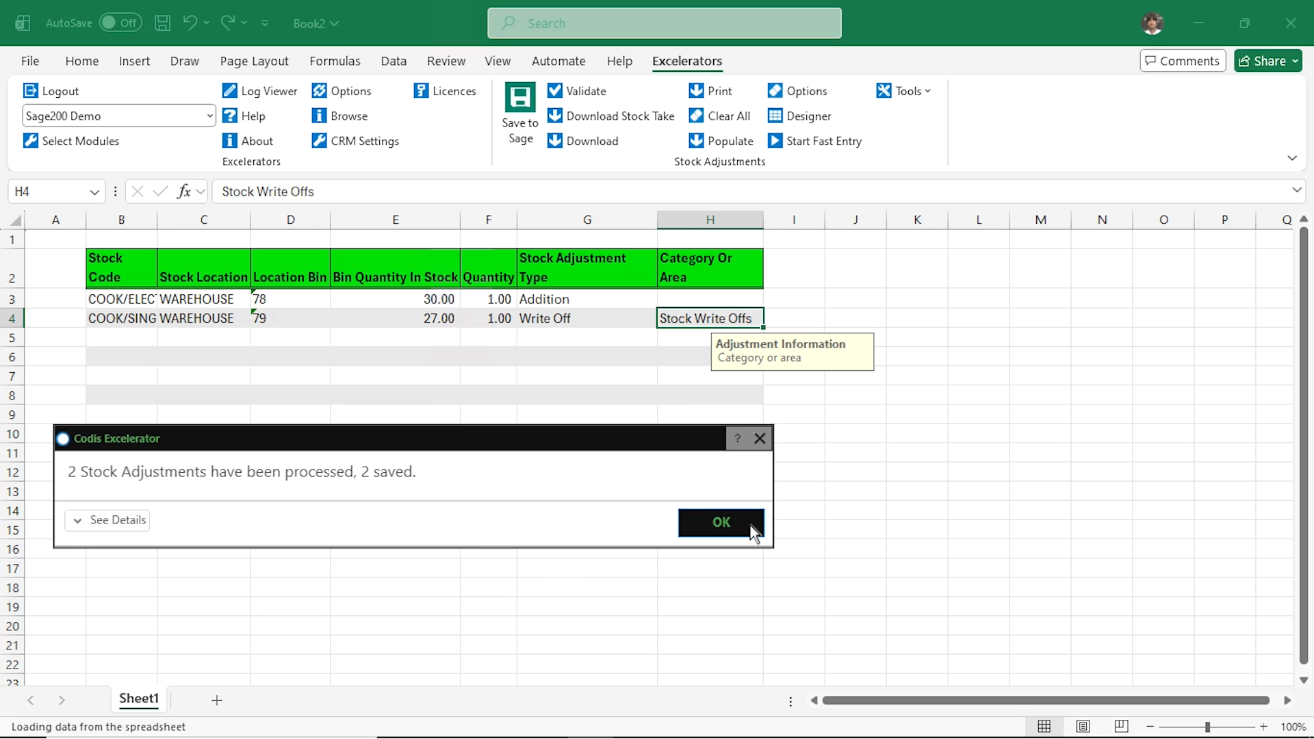The image size is (1314, 739).
Task: Open the Log Viewer
Action: point(259,90)
